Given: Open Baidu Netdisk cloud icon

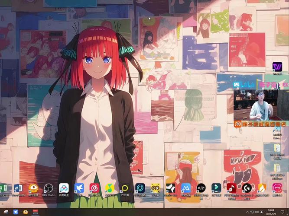Looking at the screenshot, I should tap(64, 188).
